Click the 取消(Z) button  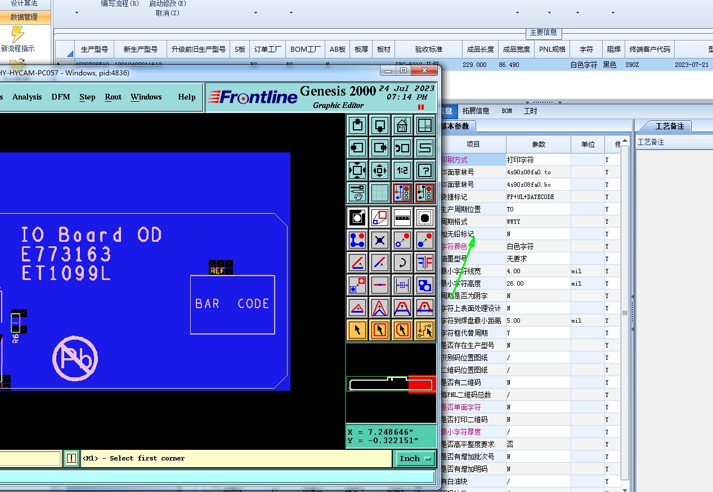tap(168, 12)
